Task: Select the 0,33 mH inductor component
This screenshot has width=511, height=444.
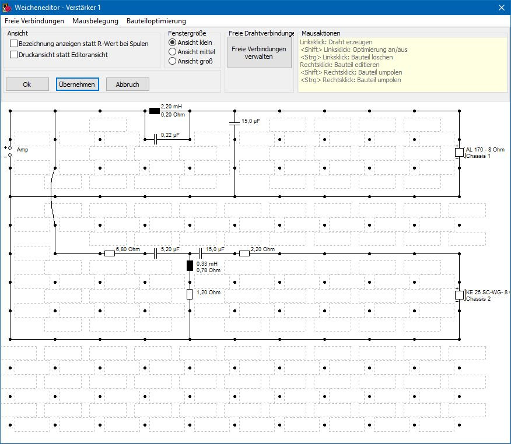Action: [190, 266]
